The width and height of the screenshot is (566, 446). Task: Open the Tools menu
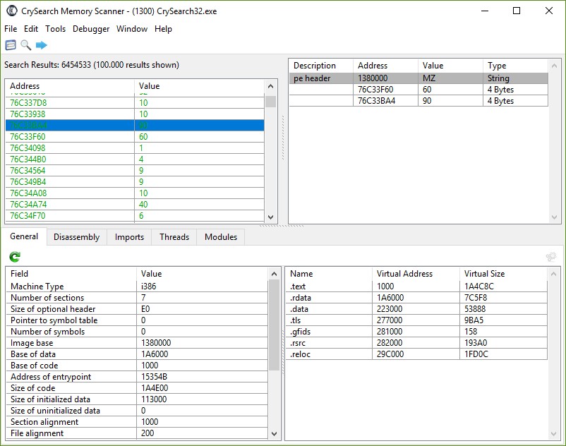[x=55, y=29]
